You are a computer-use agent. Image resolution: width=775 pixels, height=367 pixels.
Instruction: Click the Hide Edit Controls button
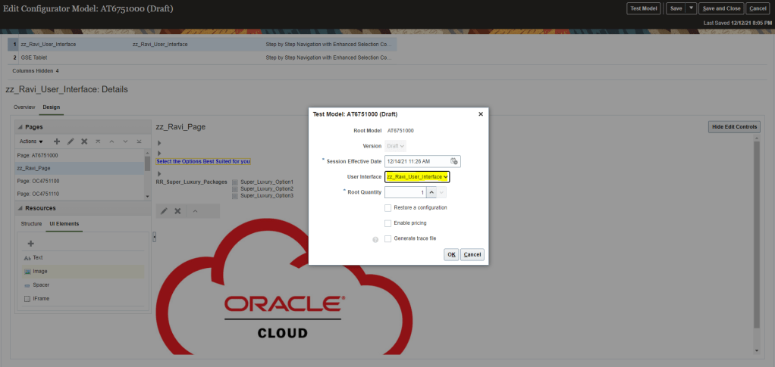click(733, 126)
